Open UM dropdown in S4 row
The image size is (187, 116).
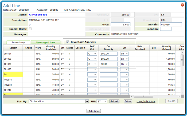124,74
